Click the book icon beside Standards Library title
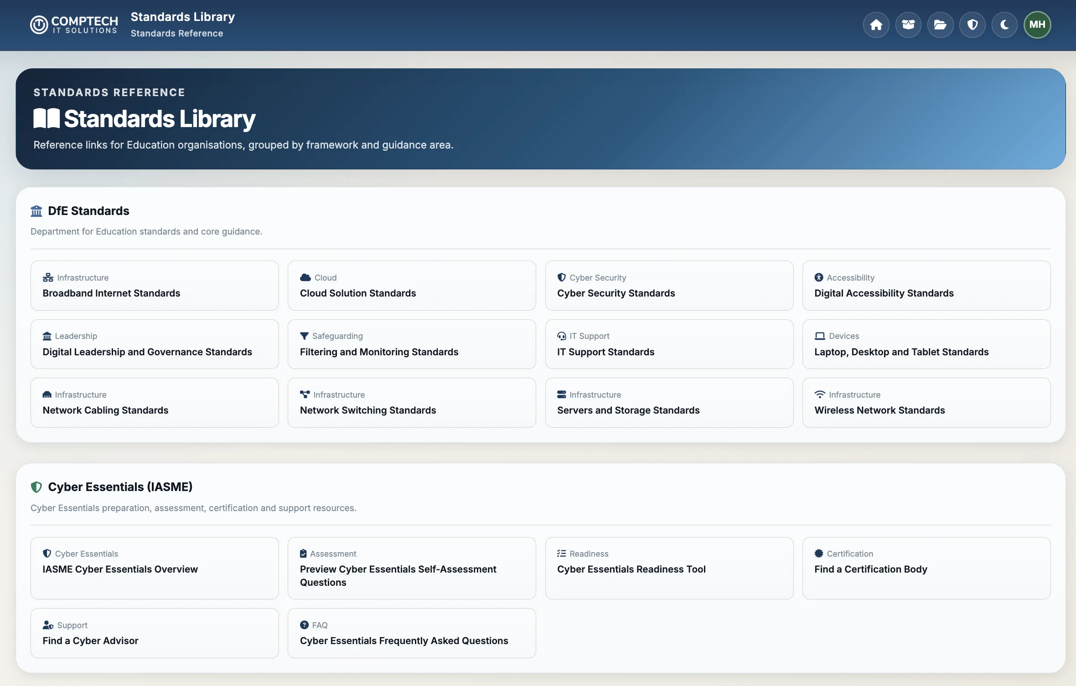Image resolution: width=1076 pixels, height=686 pixels. click(x=47, y=118)
